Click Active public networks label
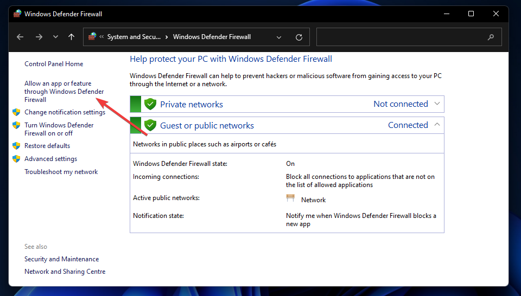Screen dimensions: 521x296 point(166,198)
